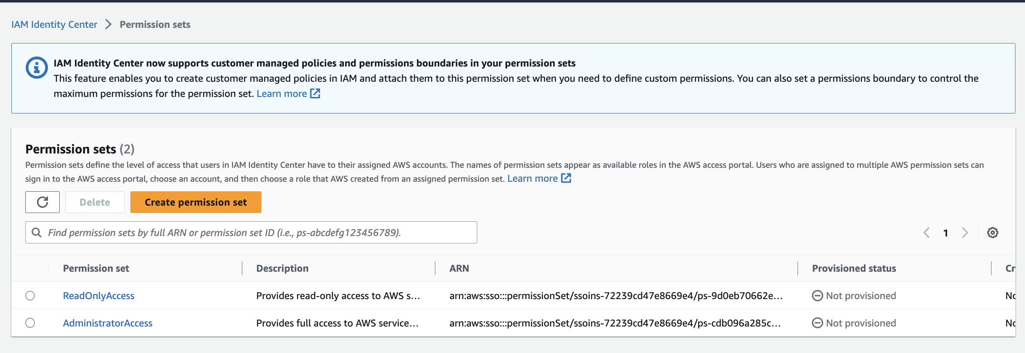This screenshot has width=1025, height=353.
Task: Click the info icon in the banner
Action: pos(37,68)
